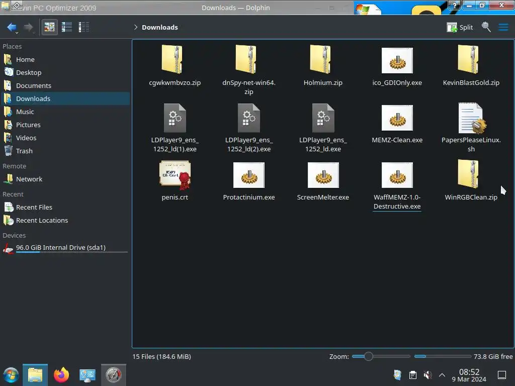Image resolution: width=515 pixels, height=386 pixels.
Task: Expand hidden system tray icons arrow
Action: click(442, 375)
